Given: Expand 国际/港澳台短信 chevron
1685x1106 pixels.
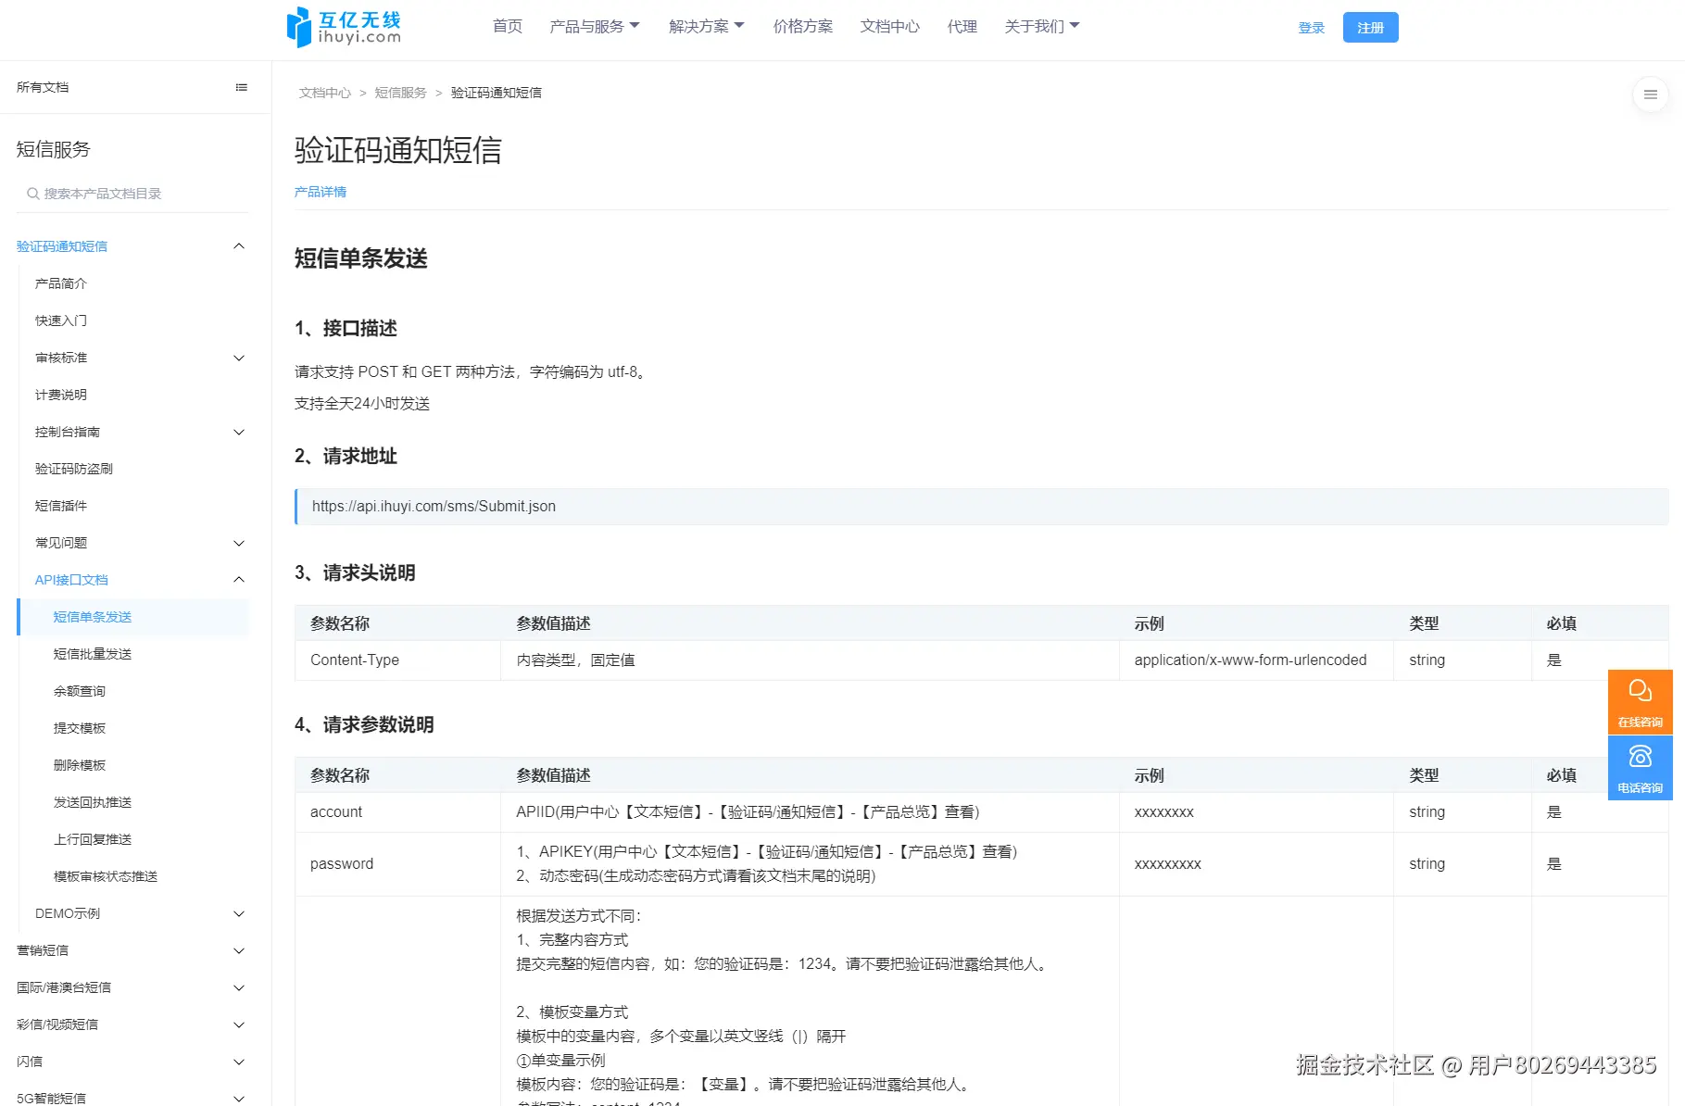Looking at the screenshot, I should 239,987.
